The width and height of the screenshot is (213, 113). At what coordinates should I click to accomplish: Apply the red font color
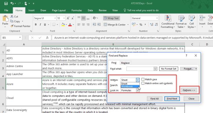pos(70,24)
